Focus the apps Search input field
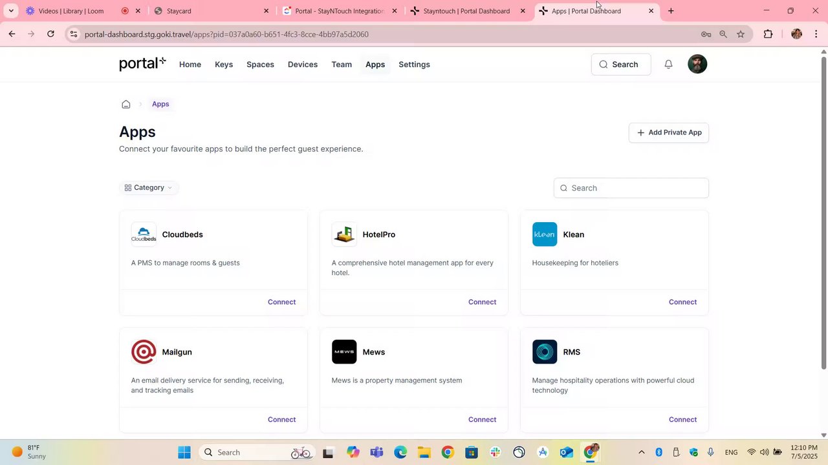The height and width of the screenshot is (465, 828). tap(631, 188)
